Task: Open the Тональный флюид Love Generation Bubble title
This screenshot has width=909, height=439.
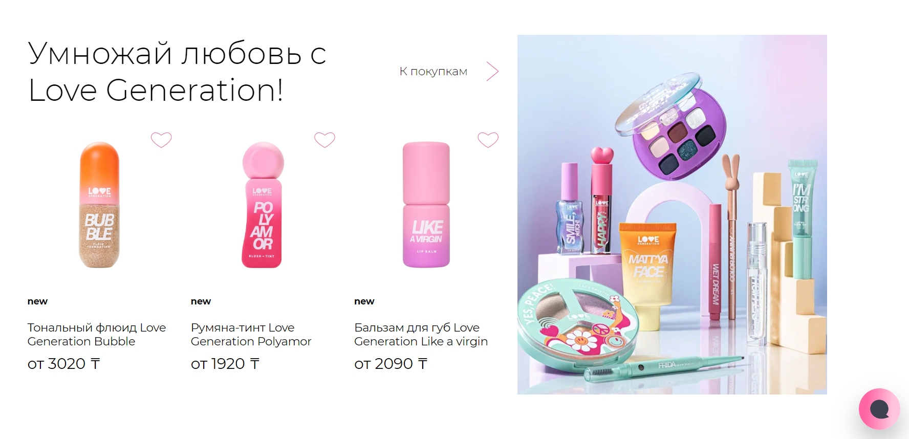Action: pyautogui.click(x=97, y=334)
